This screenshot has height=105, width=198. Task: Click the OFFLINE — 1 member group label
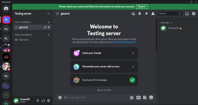pos(166,23)
